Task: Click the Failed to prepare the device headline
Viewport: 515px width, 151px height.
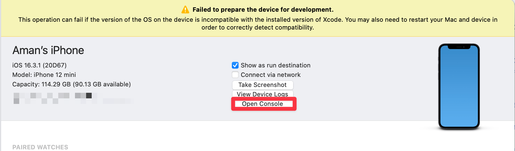Action: [263, 10]
